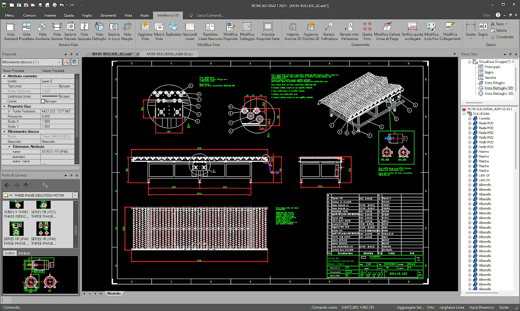
Task: Collapse the Attributo corrente property group
Action: click(4, 76)
